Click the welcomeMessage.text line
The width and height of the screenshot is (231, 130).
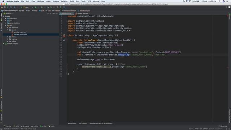[96, 60]
